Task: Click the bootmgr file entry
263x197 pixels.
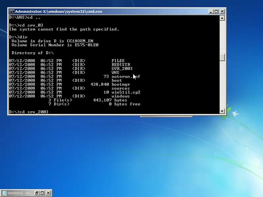Action: coord(121,84)
